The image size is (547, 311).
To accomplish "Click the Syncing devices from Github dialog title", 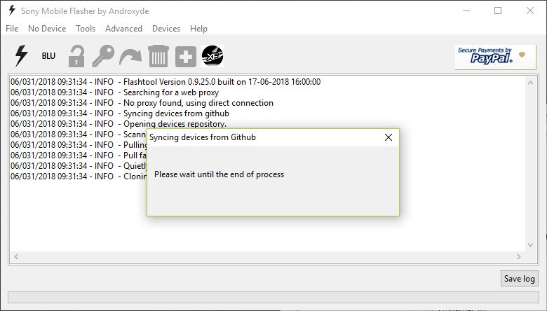I will point(203,137).
